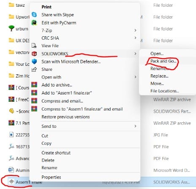196x189 pixels.
Task: Expand the 7-Zip submenu arrow
Action: tap(135, 30)
